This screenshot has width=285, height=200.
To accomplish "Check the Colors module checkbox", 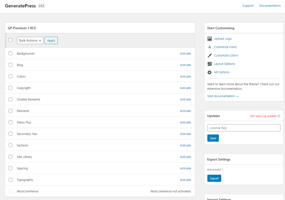I will pos(11,76).
